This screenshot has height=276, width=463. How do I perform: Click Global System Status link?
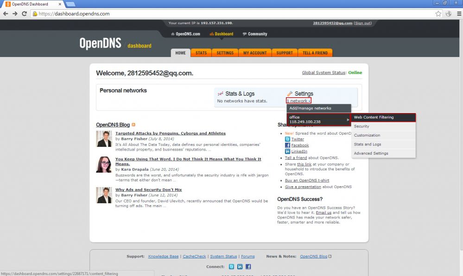(x=323, y=73)
